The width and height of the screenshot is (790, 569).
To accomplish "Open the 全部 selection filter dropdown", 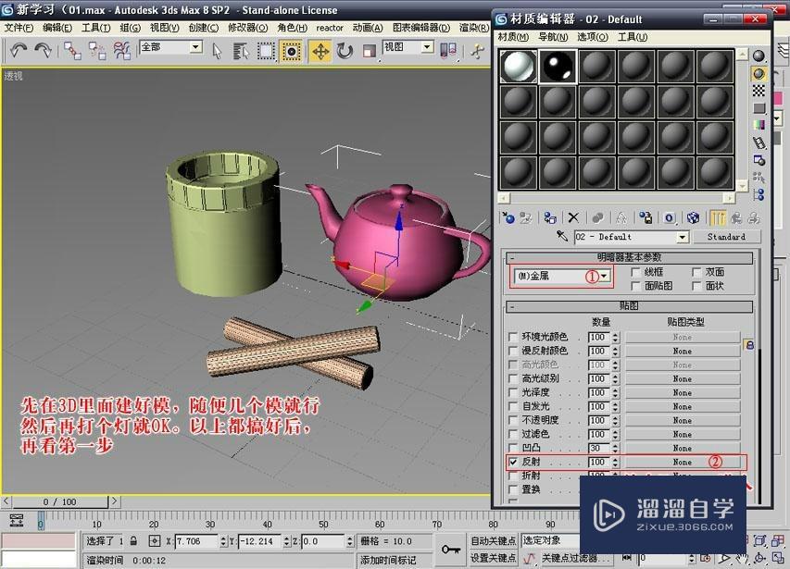I will [198, 46].
